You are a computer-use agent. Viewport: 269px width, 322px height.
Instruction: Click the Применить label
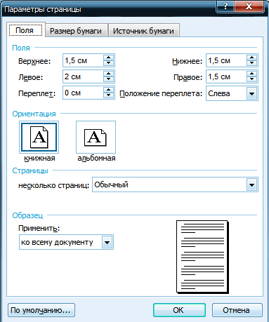[39, 228]
